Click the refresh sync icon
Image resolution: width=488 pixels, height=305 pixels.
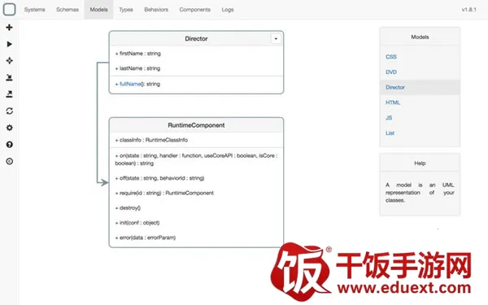click(9, 111)
